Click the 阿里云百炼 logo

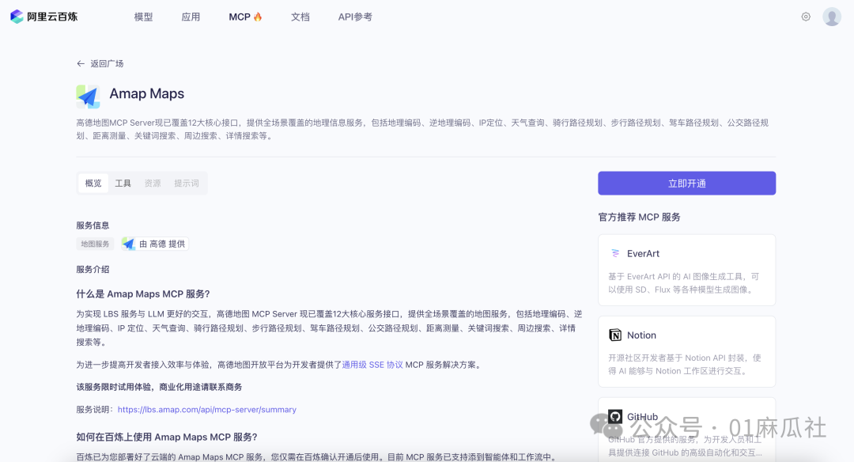coord(43,16)
